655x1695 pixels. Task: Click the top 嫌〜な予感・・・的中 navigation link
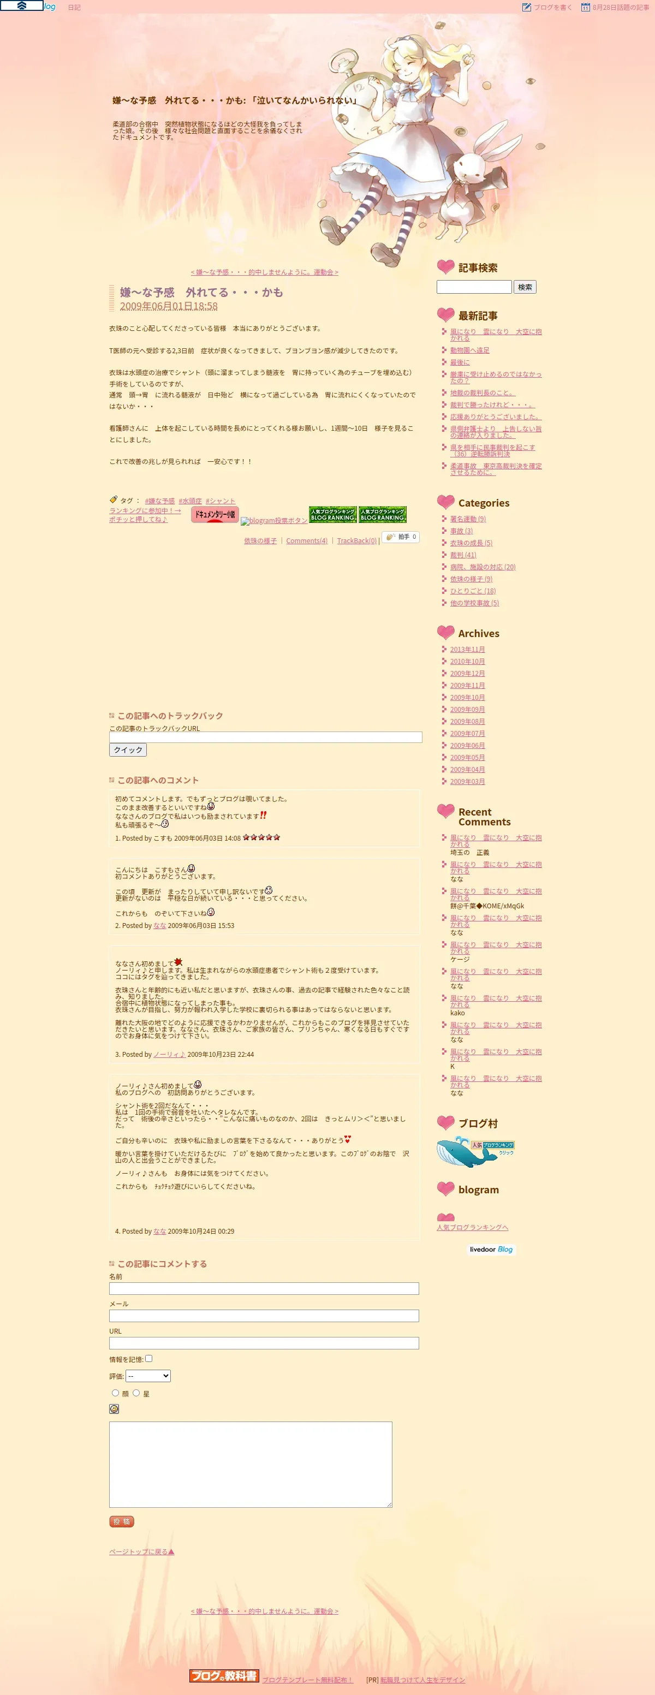(x=264, y=272)
